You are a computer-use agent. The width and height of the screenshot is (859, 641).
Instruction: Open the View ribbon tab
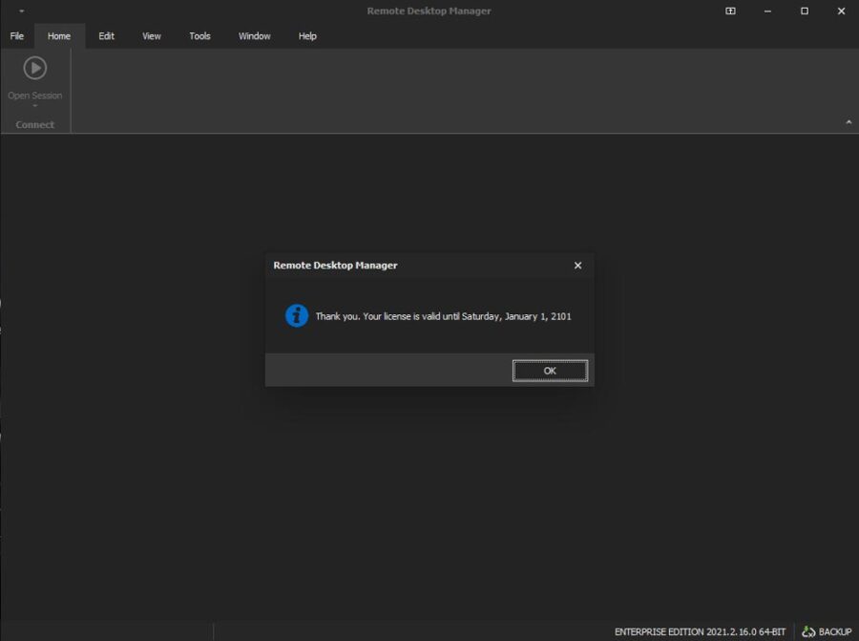click(152, 36)
